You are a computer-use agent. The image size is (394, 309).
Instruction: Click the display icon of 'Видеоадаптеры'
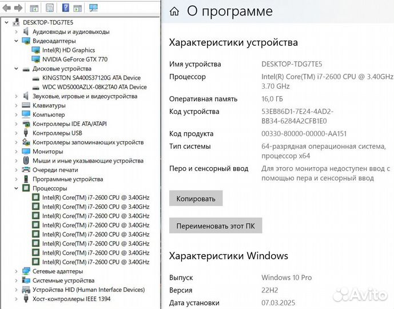[x=26, y=41]
